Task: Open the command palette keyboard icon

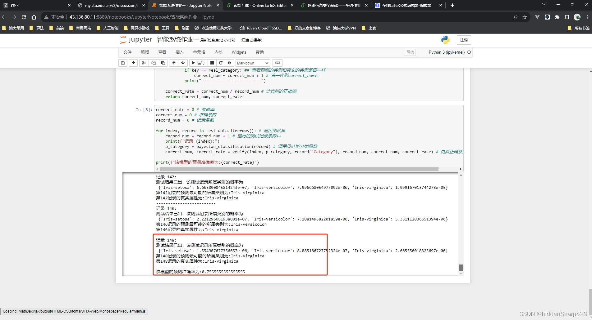Action: (278, 63)
